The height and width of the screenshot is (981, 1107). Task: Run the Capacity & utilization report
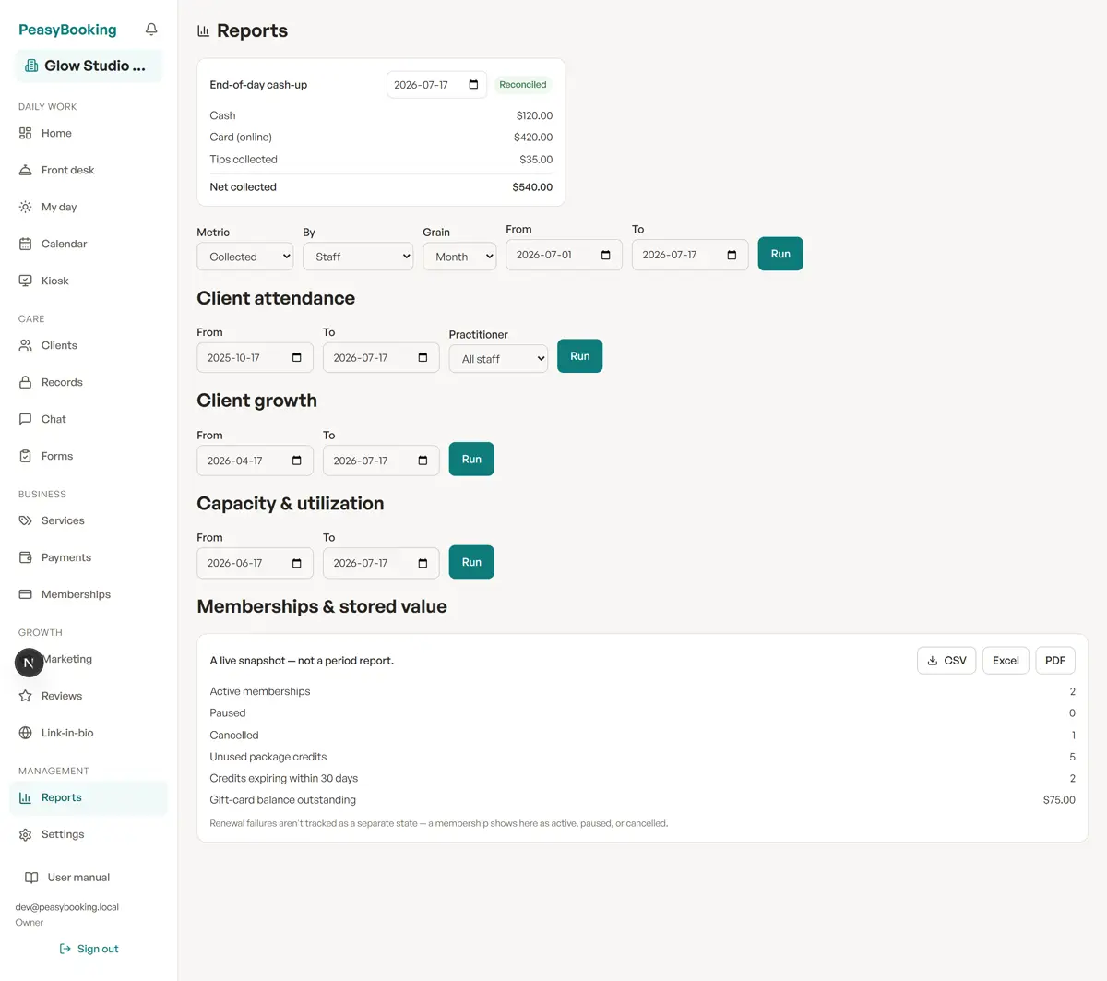pos(471,562)
